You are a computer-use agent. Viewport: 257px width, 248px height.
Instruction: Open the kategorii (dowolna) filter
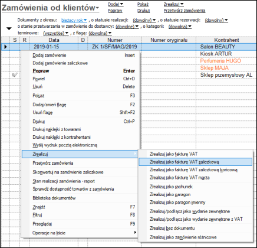180,27
